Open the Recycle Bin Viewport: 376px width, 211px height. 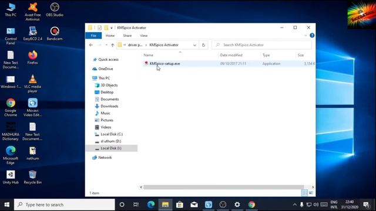(33, 177)
